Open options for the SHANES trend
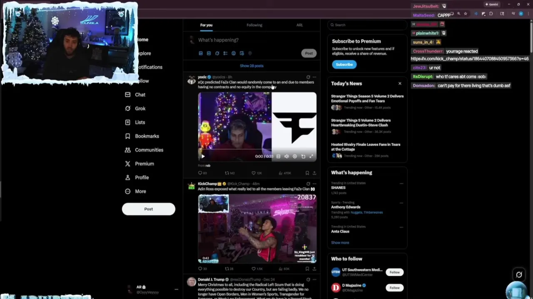533x299 pixels. [401, 184]
